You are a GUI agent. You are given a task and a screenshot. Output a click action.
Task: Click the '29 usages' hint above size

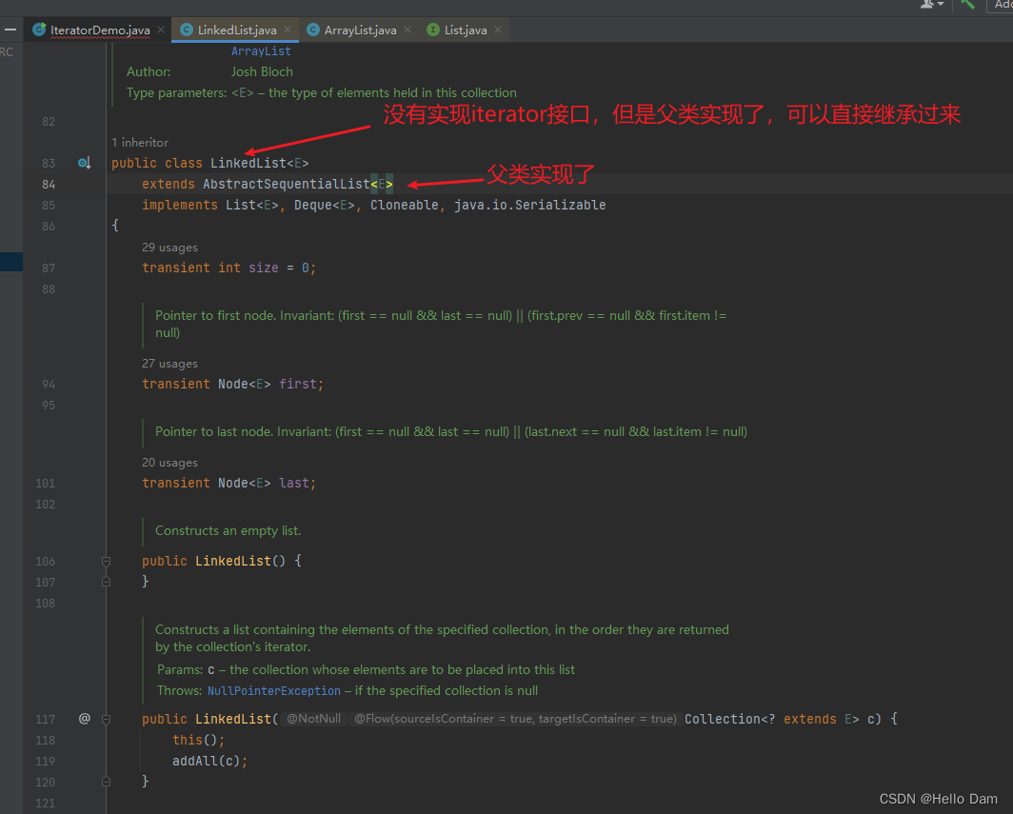tap(169, 248)
